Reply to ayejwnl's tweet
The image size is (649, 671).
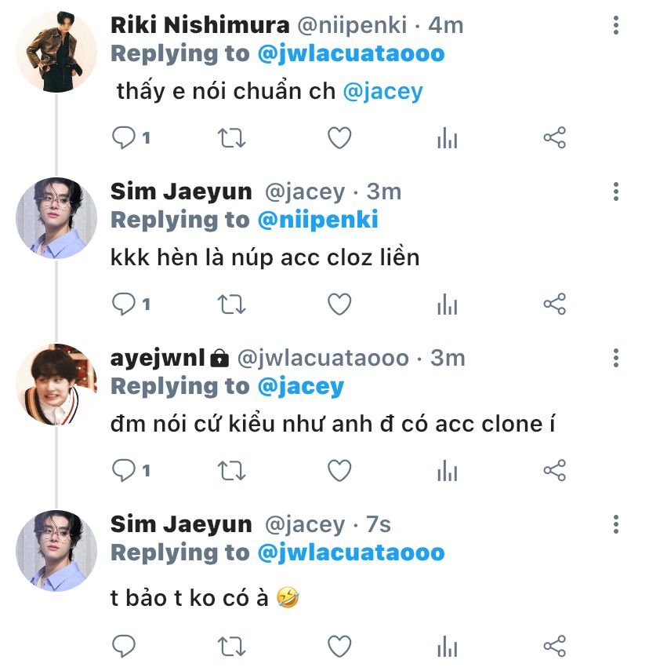pyautogui.click(x=125, y=471)
